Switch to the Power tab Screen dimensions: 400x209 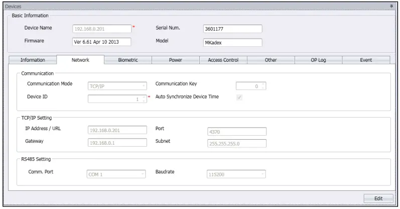[x=176, y=60]
